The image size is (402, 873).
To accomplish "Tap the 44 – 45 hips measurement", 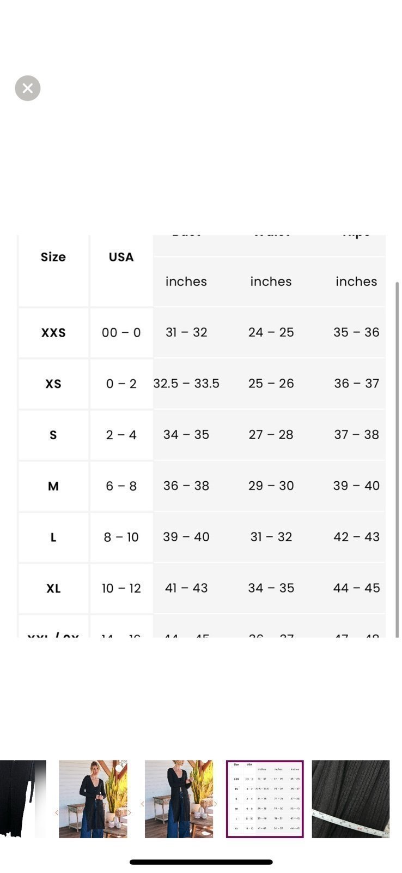I will click(x=356, y=588).
